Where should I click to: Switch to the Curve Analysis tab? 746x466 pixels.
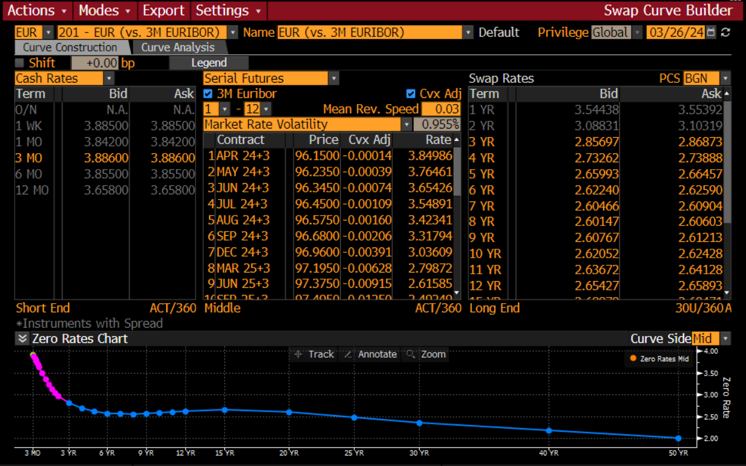tap(178, 47)
